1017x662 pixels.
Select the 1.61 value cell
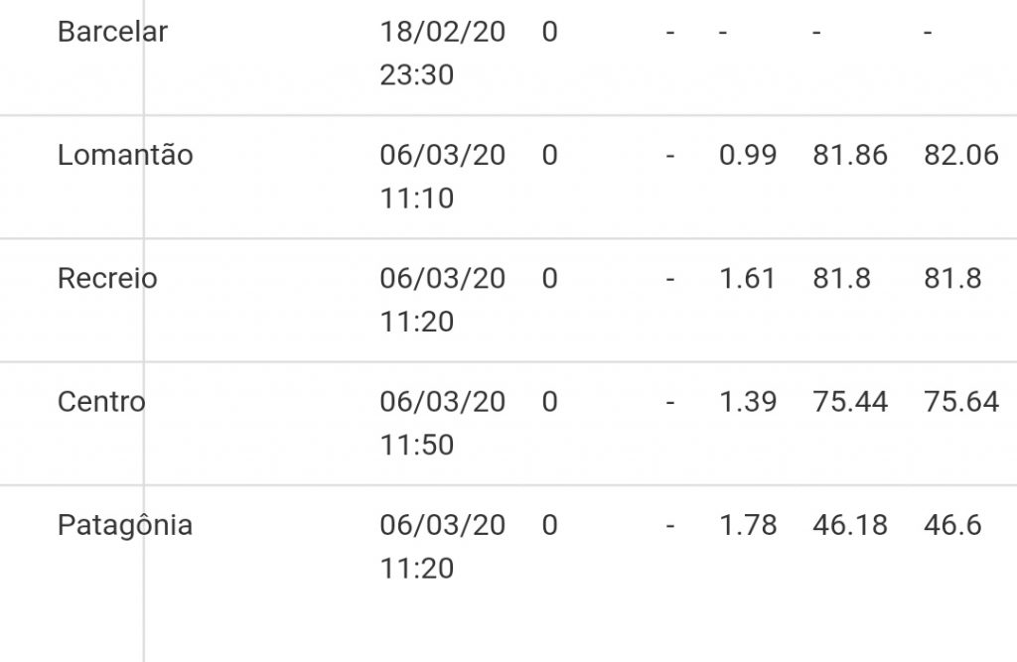click(748, 278)
